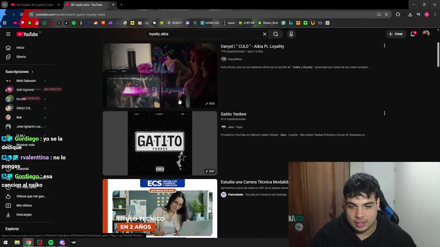The width and height of the screenshot is (440, 247).
Task: Open Chrome downloads
Action: coord(410,14)
